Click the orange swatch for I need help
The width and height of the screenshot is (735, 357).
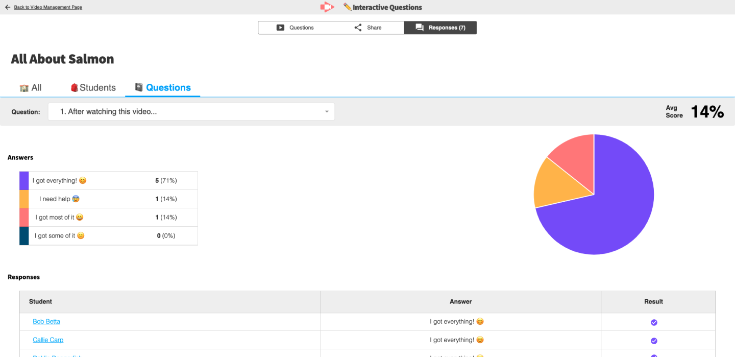pyautogui.click(x=24, y=199)
